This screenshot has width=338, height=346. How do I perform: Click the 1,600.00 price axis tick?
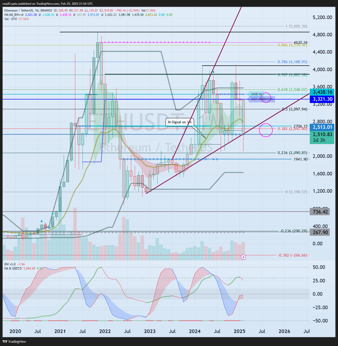point(322,174)
